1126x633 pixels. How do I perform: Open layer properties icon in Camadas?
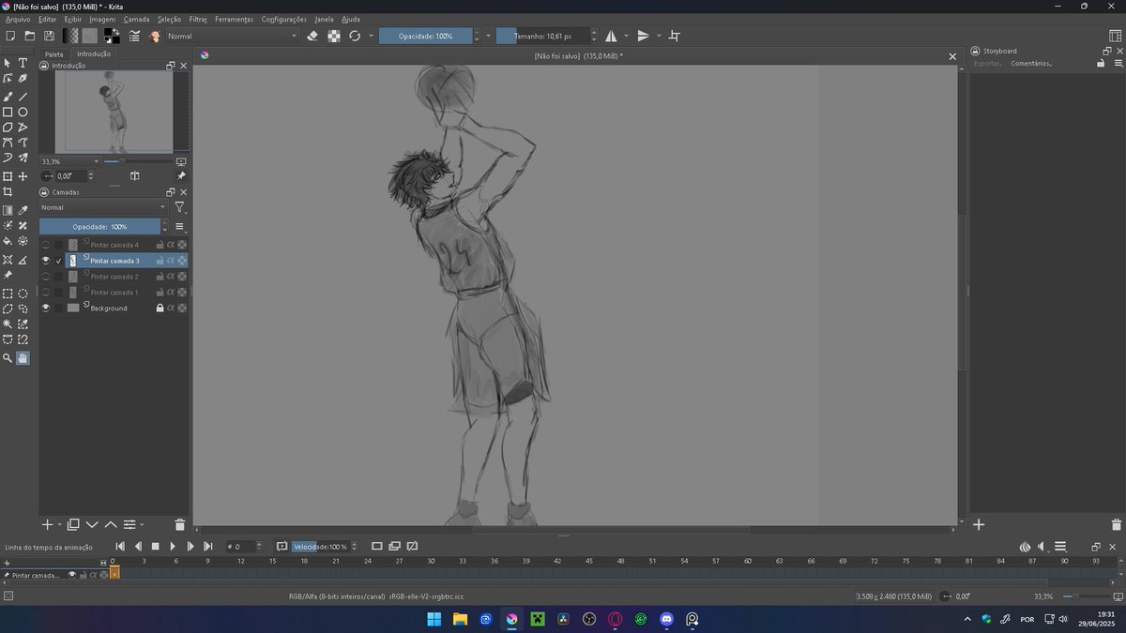point(130,525)
